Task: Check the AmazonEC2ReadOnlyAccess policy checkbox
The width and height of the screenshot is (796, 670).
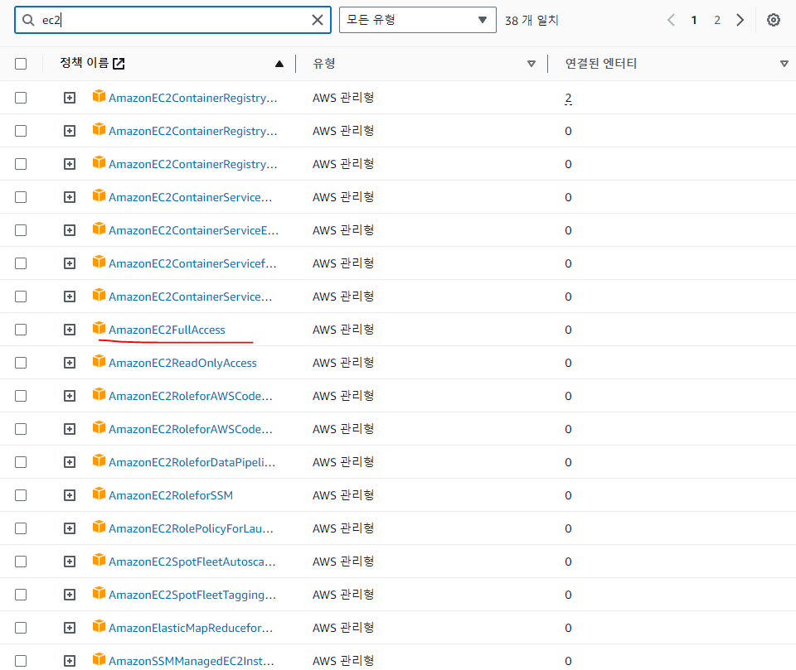Action: [x=21, y=363]
